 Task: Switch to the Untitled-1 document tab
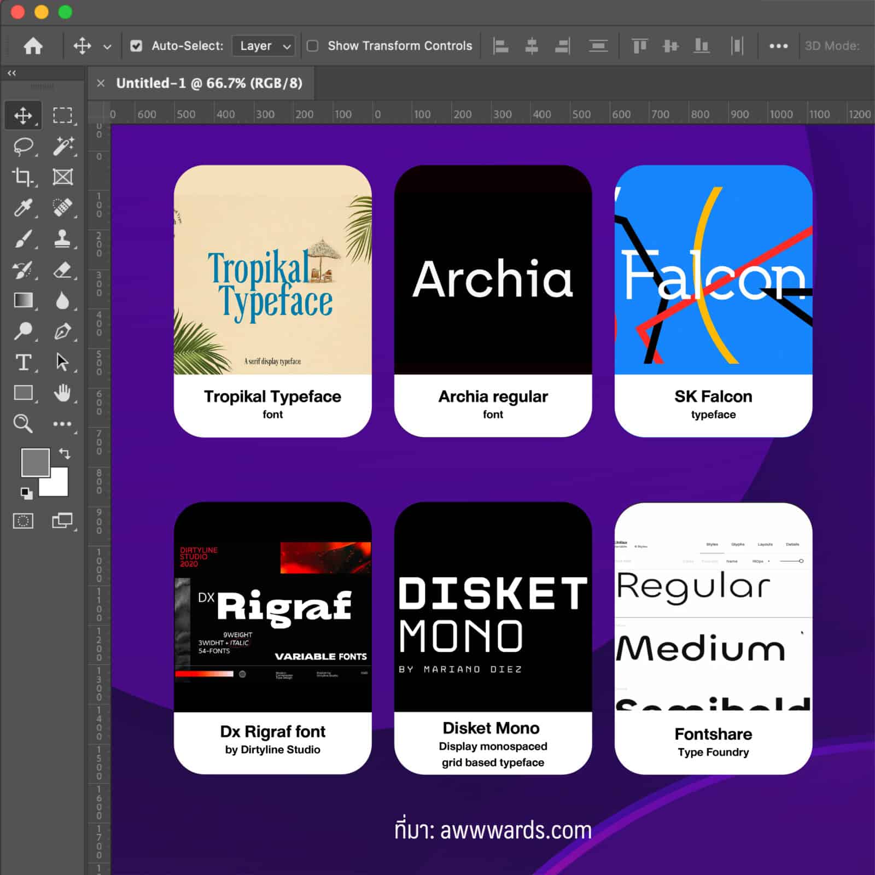tap(209, 83)
